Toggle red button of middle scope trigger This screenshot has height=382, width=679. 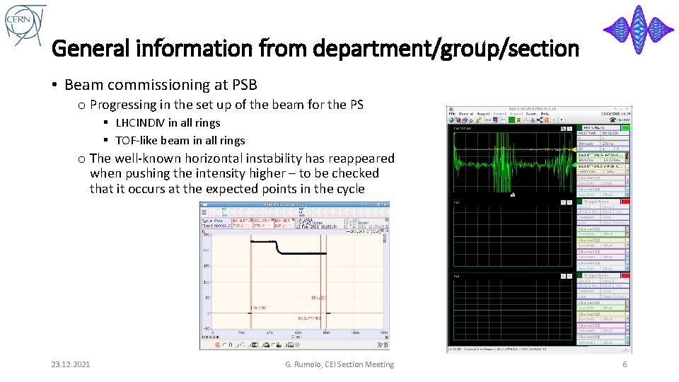(626, 202)
